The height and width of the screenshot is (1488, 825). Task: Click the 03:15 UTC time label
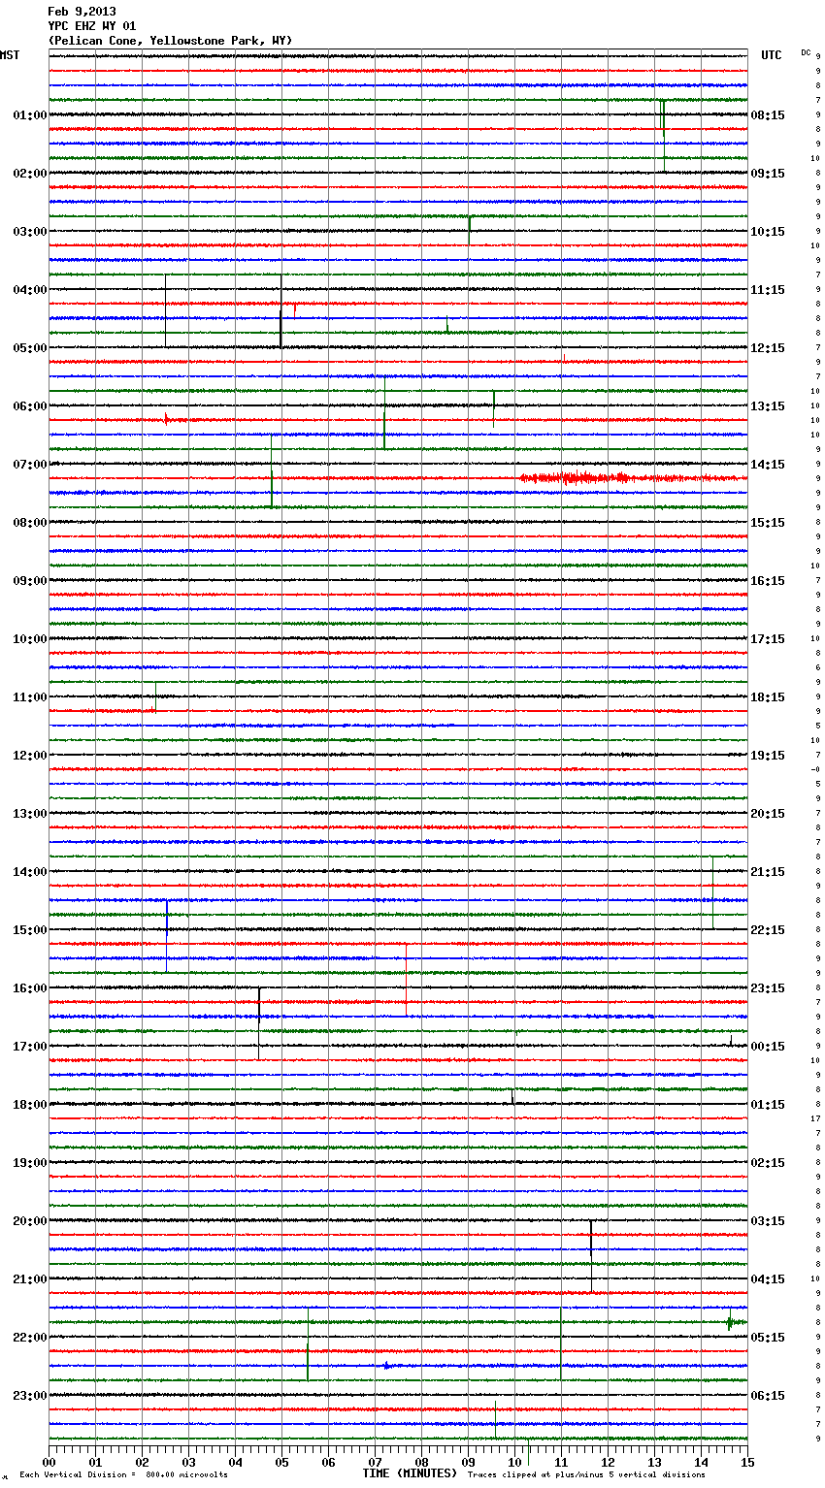click(x=768, y=1221)
